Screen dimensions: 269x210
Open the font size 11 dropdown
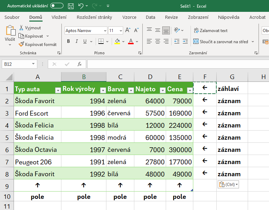pos(121,31)
